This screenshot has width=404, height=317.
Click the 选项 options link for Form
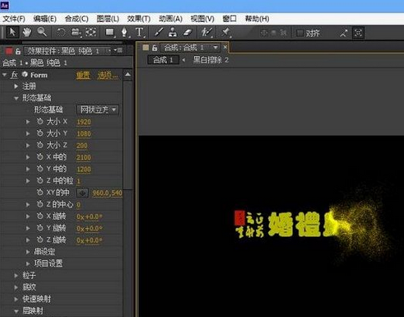pos(108,75)
